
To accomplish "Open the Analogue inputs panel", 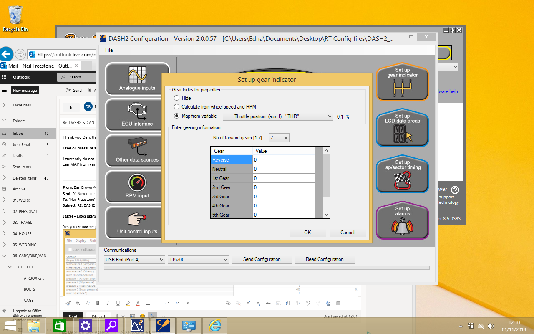I will click(137, 79).
